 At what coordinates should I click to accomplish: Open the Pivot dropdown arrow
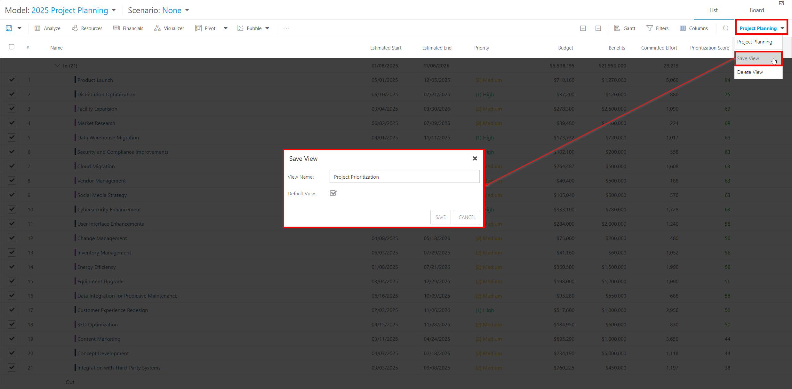[226, 28]
